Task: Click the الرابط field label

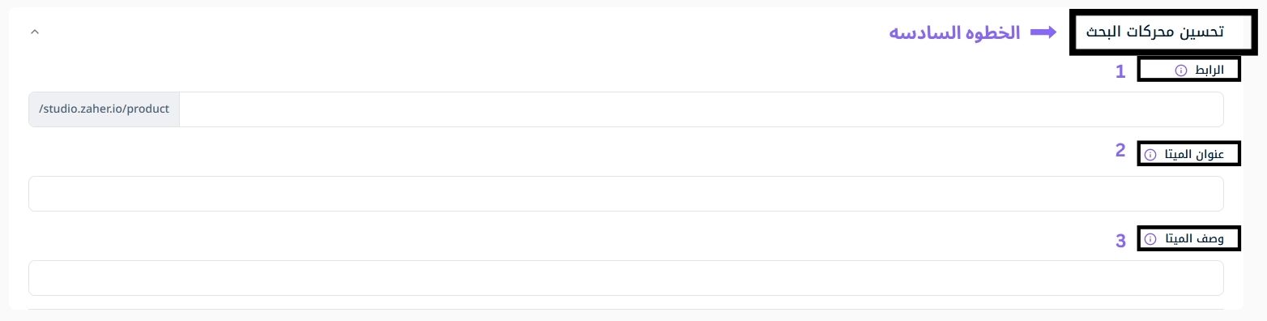Action: coord(1205,71)
